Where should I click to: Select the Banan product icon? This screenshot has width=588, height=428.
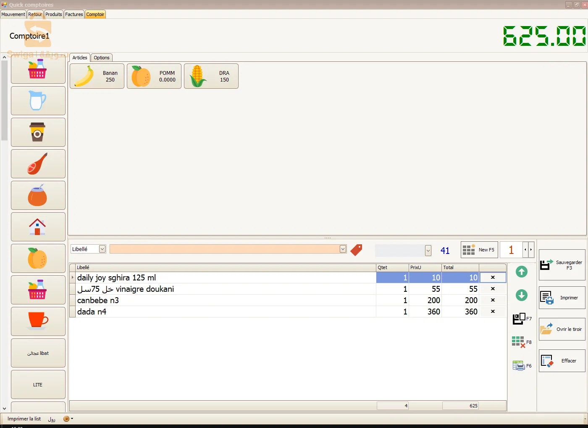tap(97, 76)
